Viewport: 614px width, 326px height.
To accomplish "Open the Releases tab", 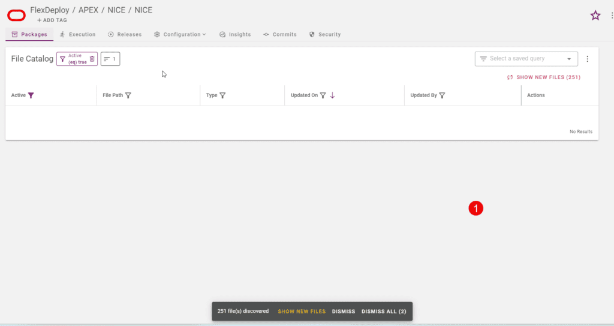I will [x=125, y=34].
